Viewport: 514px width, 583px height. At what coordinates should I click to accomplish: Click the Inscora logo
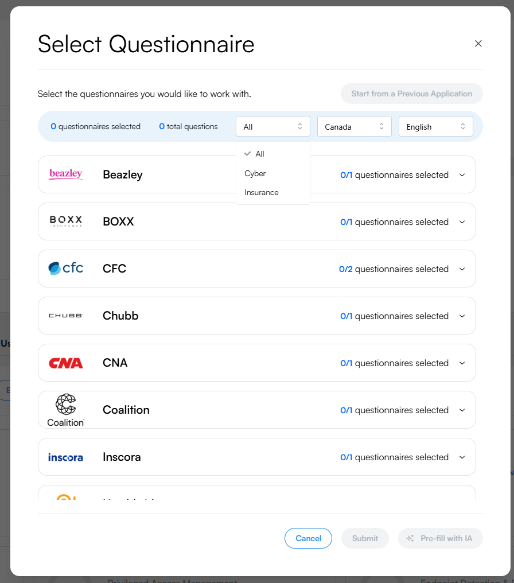click(65, 457)
